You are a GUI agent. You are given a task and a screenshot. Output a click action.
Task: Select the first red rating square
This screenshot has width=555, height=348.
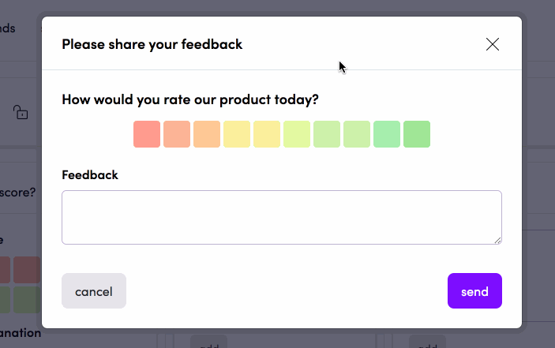(x=147, y=134)
